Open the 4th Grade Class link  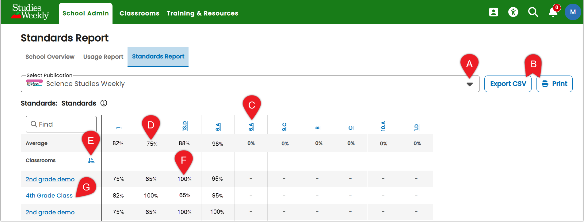coord(49,195)
